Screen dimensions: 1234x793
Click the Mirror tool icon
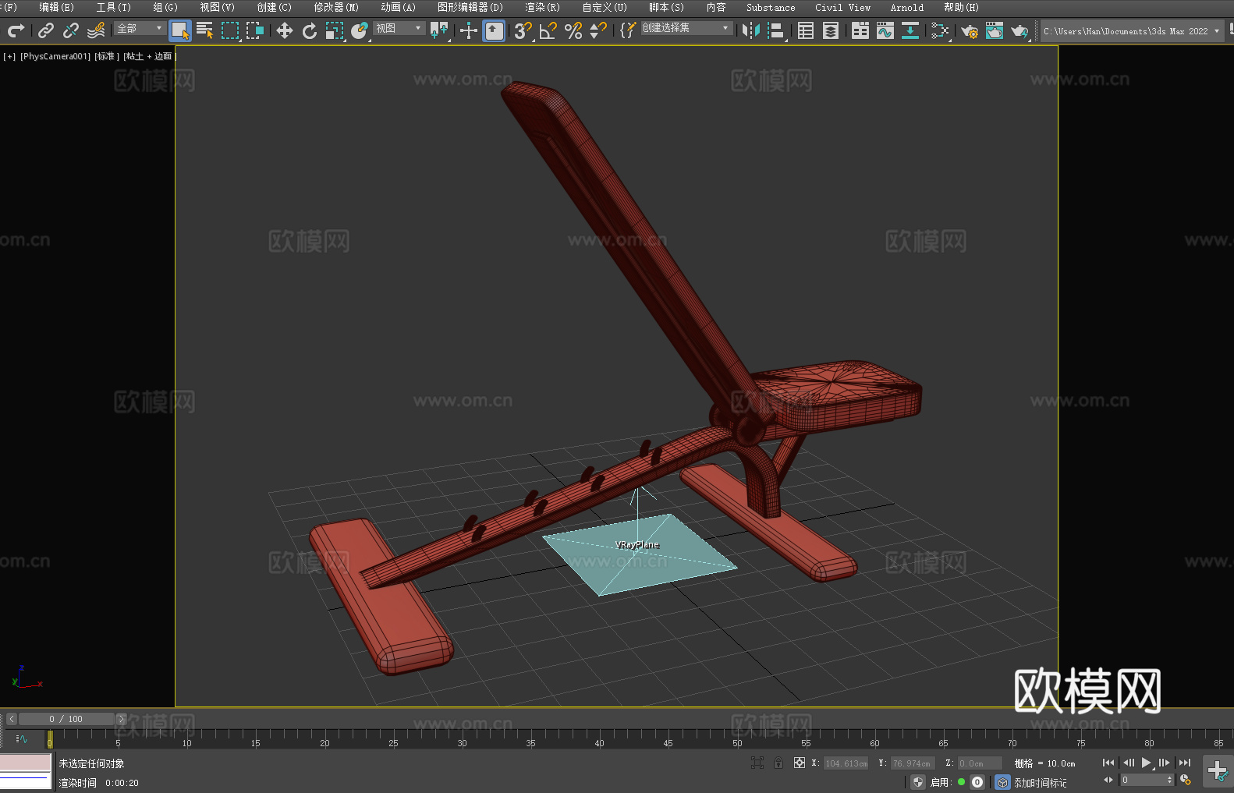pos(751,30)
